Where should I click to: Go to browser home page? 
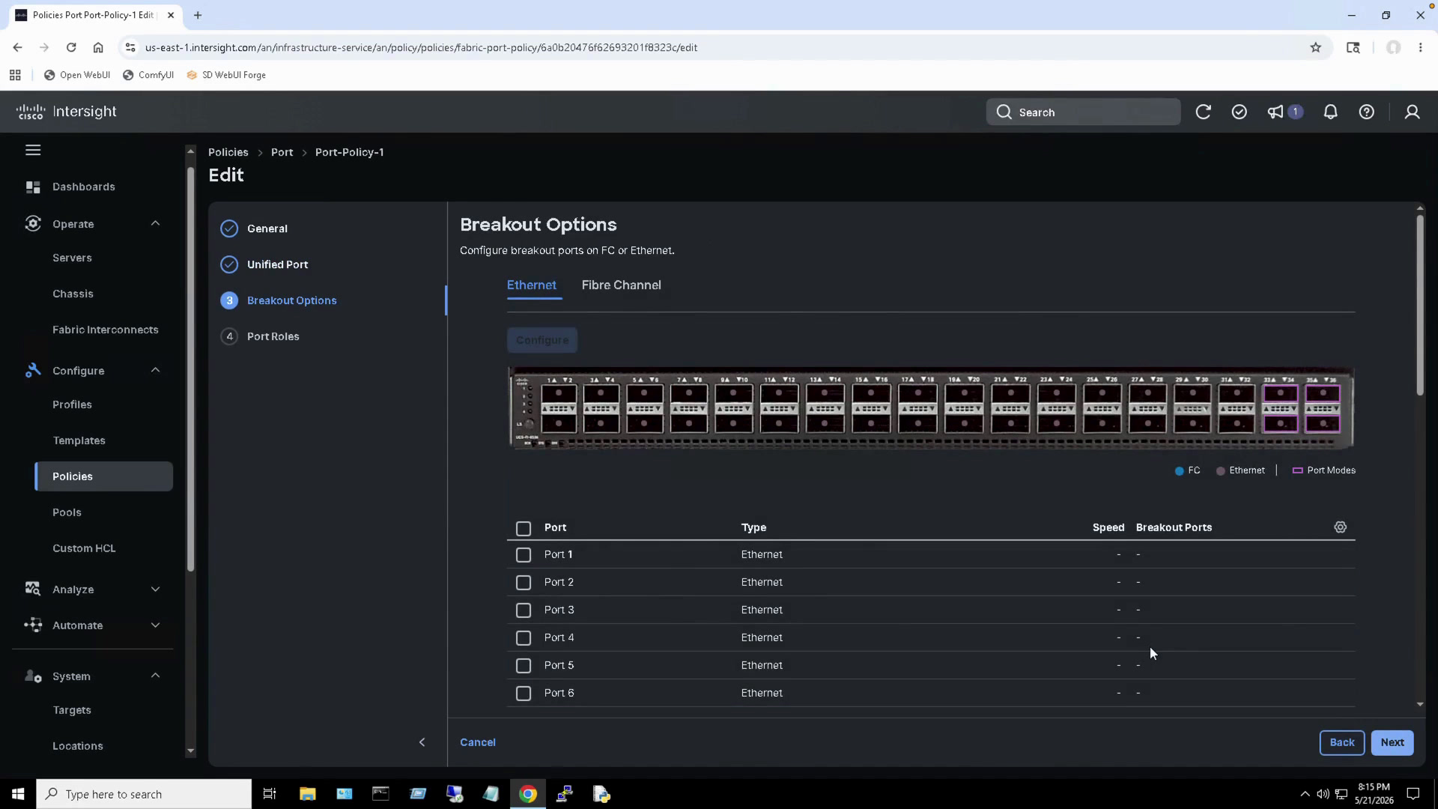tap(98, 47)
